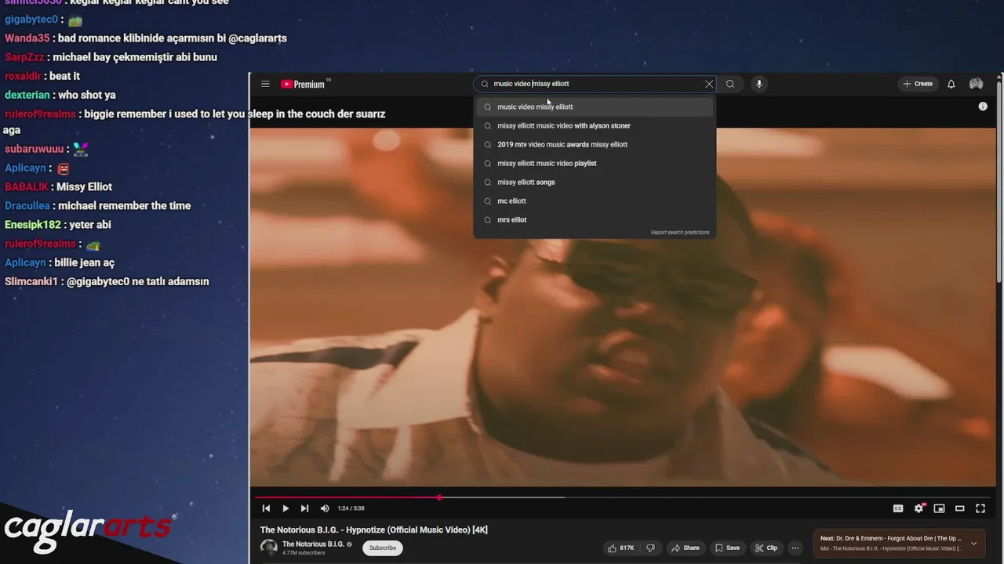
Task: Select suggestion 'missy elliott music video playlist'
Action: (595, 163)
